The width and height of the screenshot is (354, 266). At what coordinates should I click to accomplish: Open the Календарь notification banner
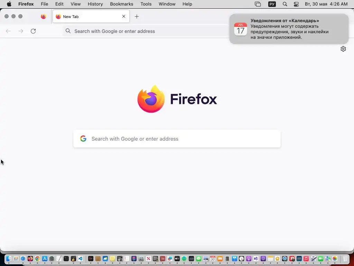[289, 29]
